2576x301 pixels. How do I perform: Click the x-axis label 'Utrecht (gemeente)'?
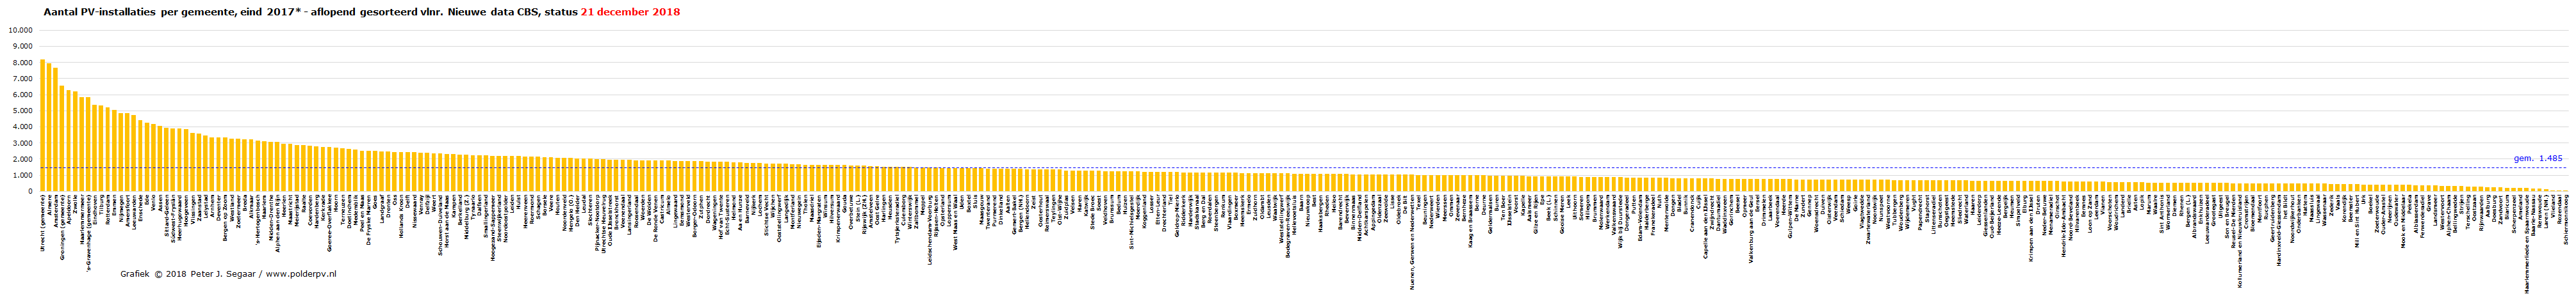pyautogui.click(x=43, y=223)
